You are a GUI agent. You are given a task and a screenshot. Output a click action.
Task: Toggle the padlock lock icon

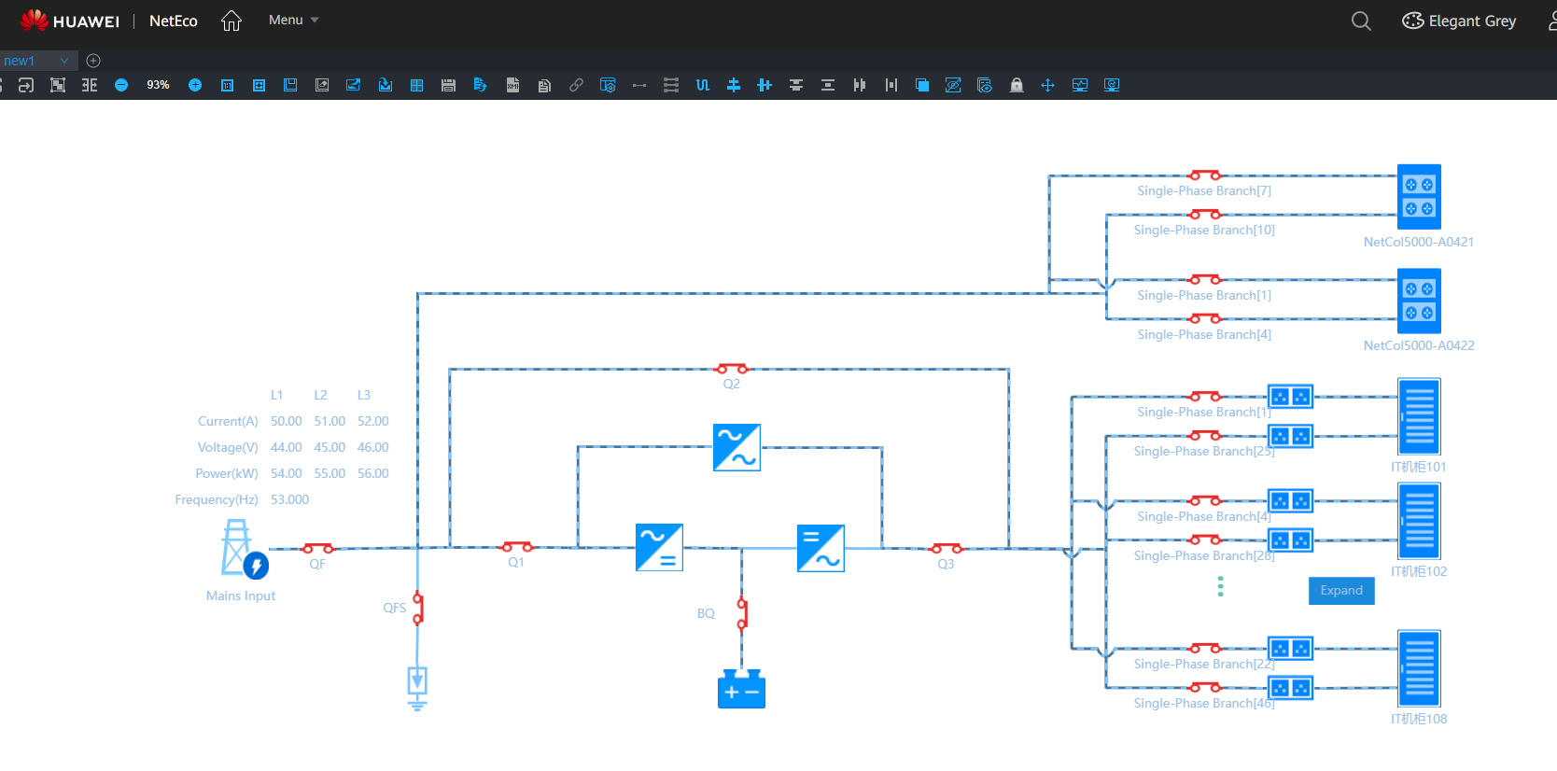point(1017,85)
